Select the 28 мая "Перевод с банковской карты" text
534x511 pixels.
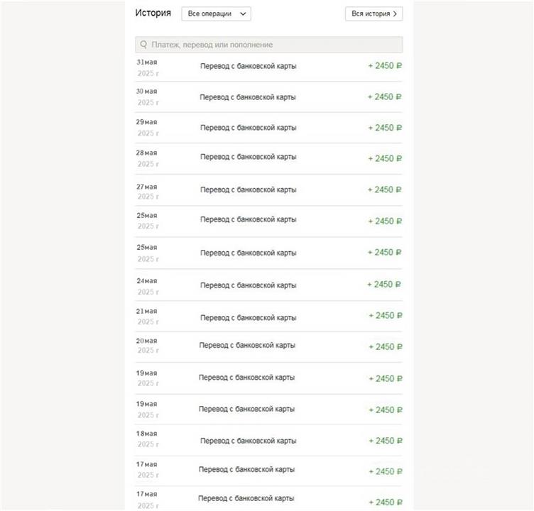click(x=248, y=157)
